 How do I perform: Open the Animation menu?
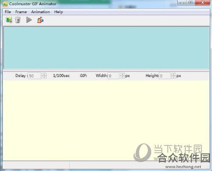(40, 12)
